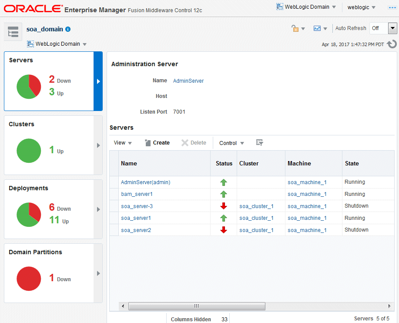The image size is (399, 323).
Task: Click the green up arrow for AdminServer(admin)
Action: [x=224, y=182]
